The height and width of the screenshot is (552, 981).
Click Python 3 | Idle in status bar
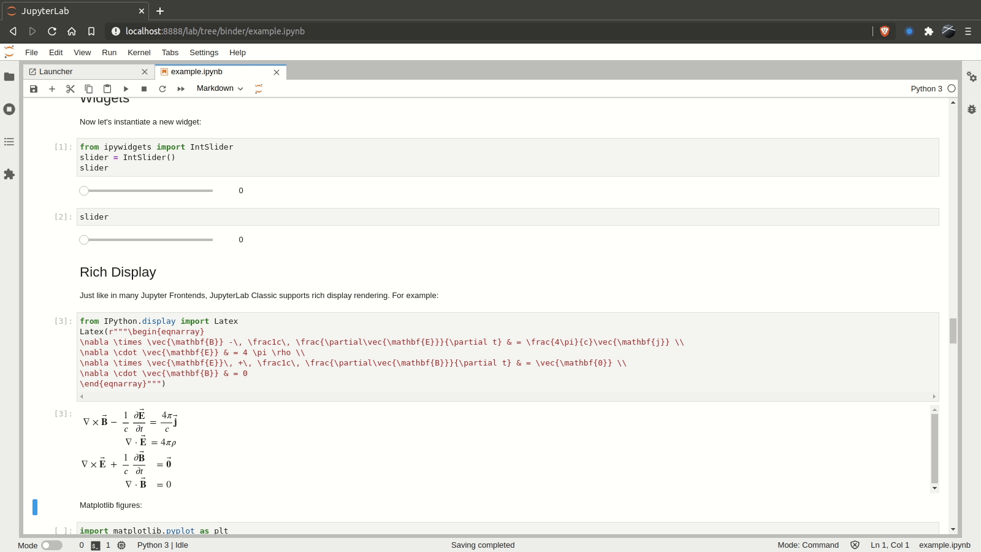point(162,545)
